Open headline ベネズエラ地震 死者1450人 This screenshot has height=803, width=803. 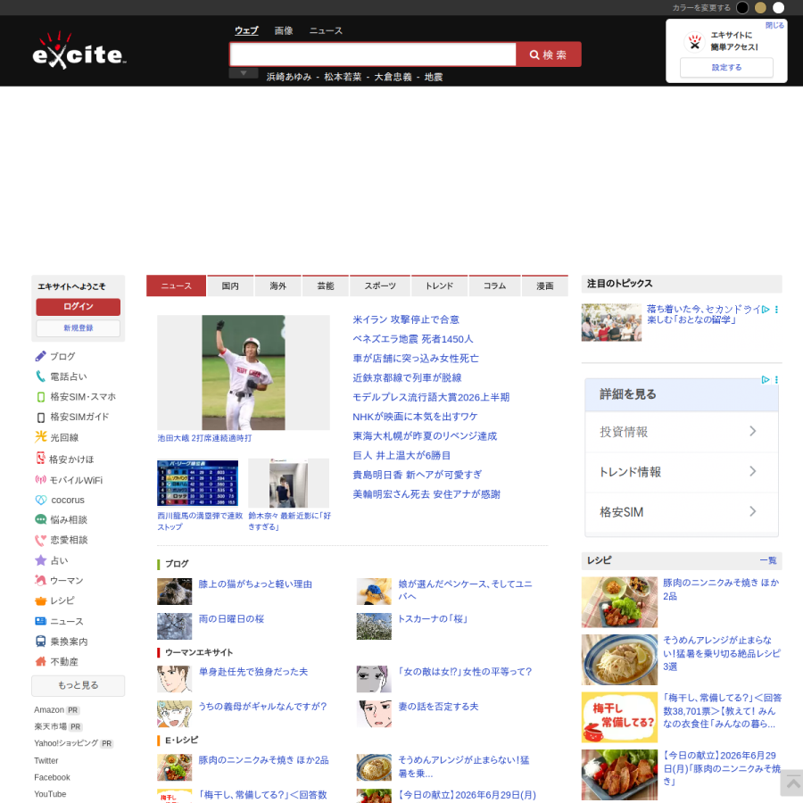[413, 339]
